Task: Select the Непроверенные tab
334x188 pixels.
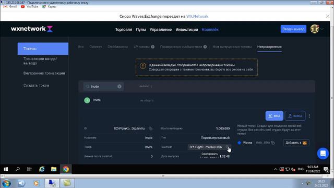Action: 269,46
